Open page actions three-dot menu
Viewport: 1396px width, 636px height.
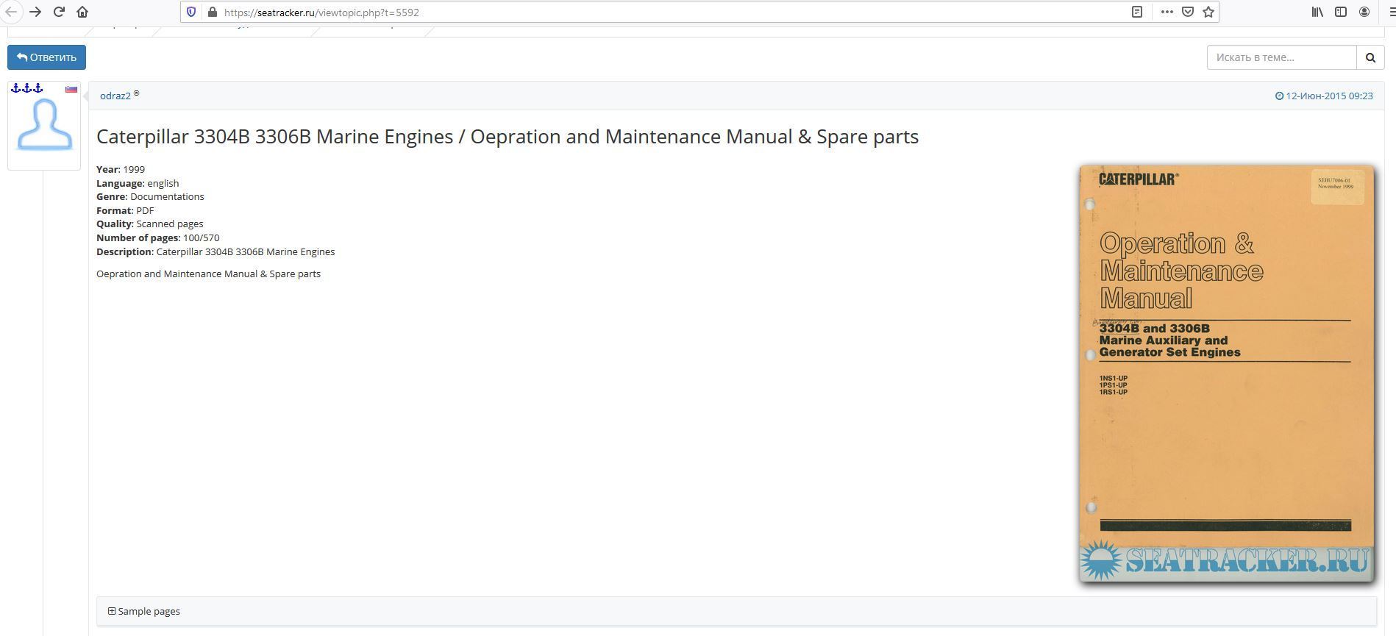pos(1167,12)
